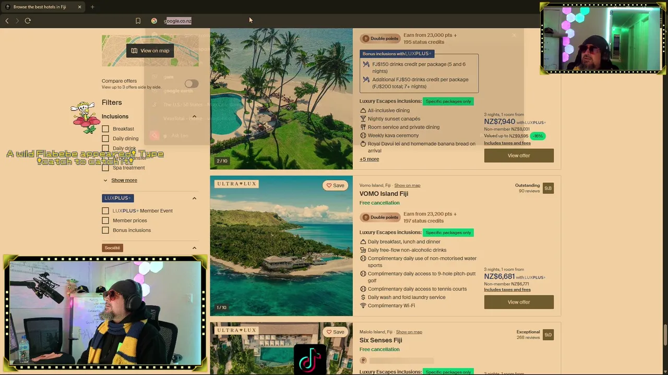
Task: Reload the page with the refresh icon
Action: [28, 21]
